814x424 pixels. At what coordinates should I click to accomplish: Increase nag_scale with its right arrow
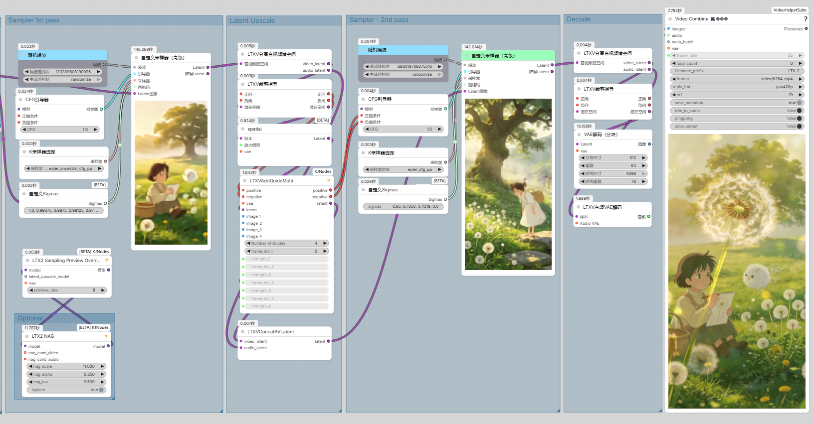coord(102,366)
